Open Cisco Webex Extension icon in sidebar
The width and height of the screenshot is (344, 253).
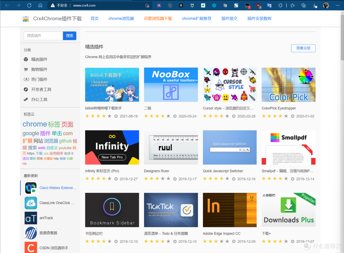click(x=31, y=188)
